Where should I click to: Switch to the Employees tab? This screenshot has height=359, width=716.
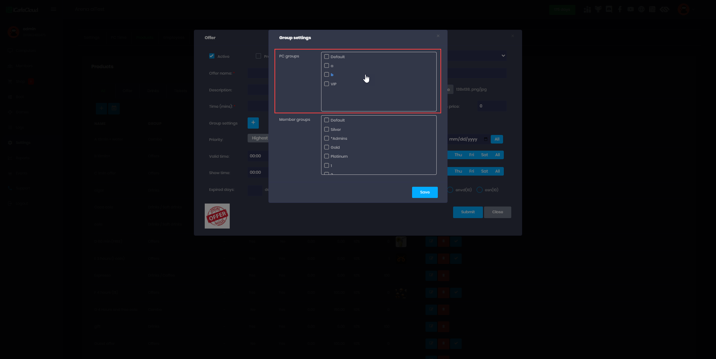point(174,37)
